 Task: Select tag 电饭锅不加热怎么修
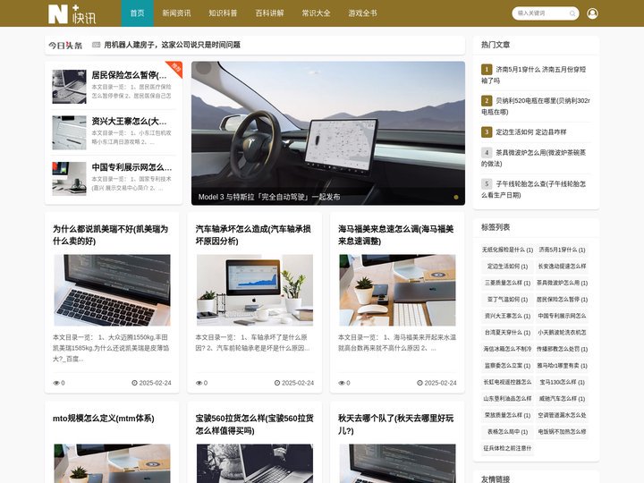[x=562, y=432]
